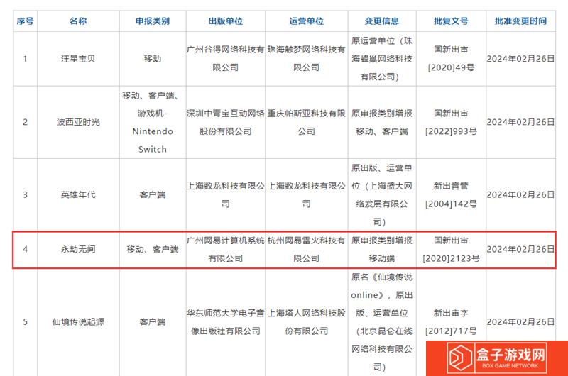Screen dimensions: 568x376
Task: Click operator 杭州网易雷火科技有限公司
Action: click(307, 249)
